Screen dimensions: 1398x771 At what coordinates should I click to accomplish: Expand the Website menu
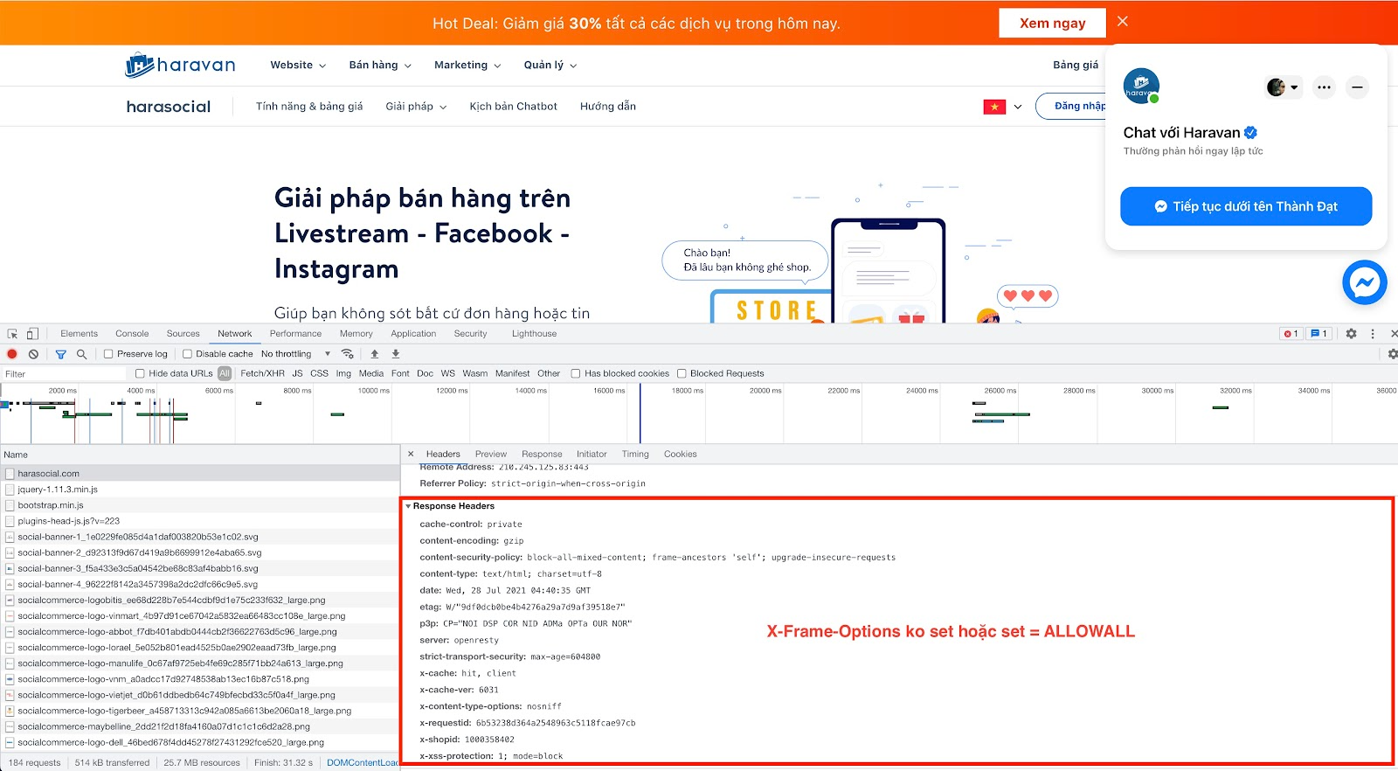[x=298, y=65]
